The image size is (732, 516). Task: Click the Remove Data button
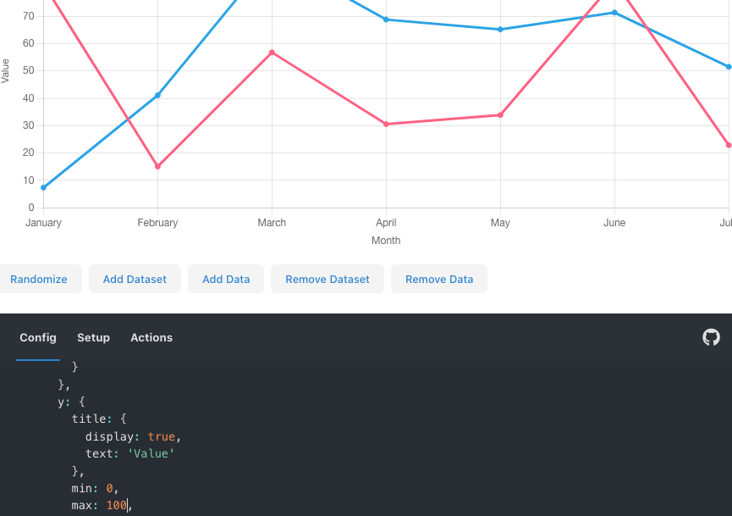click(x=439, y=279)
